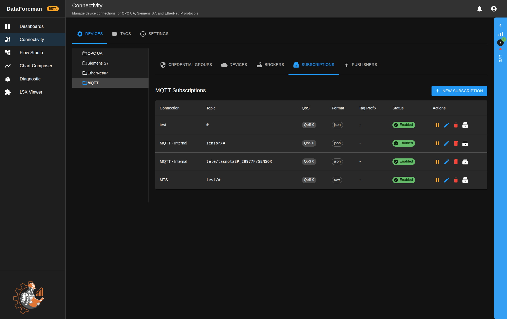Open notifications via the bell icon
The height and width of the screenshot is (319, 507).
pos(479,8)
